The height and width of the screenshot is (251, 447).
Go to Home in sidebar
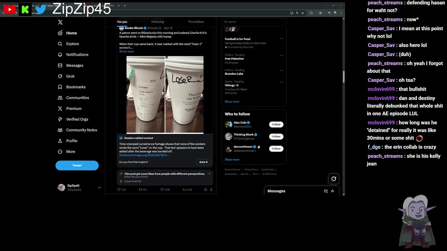67,33
